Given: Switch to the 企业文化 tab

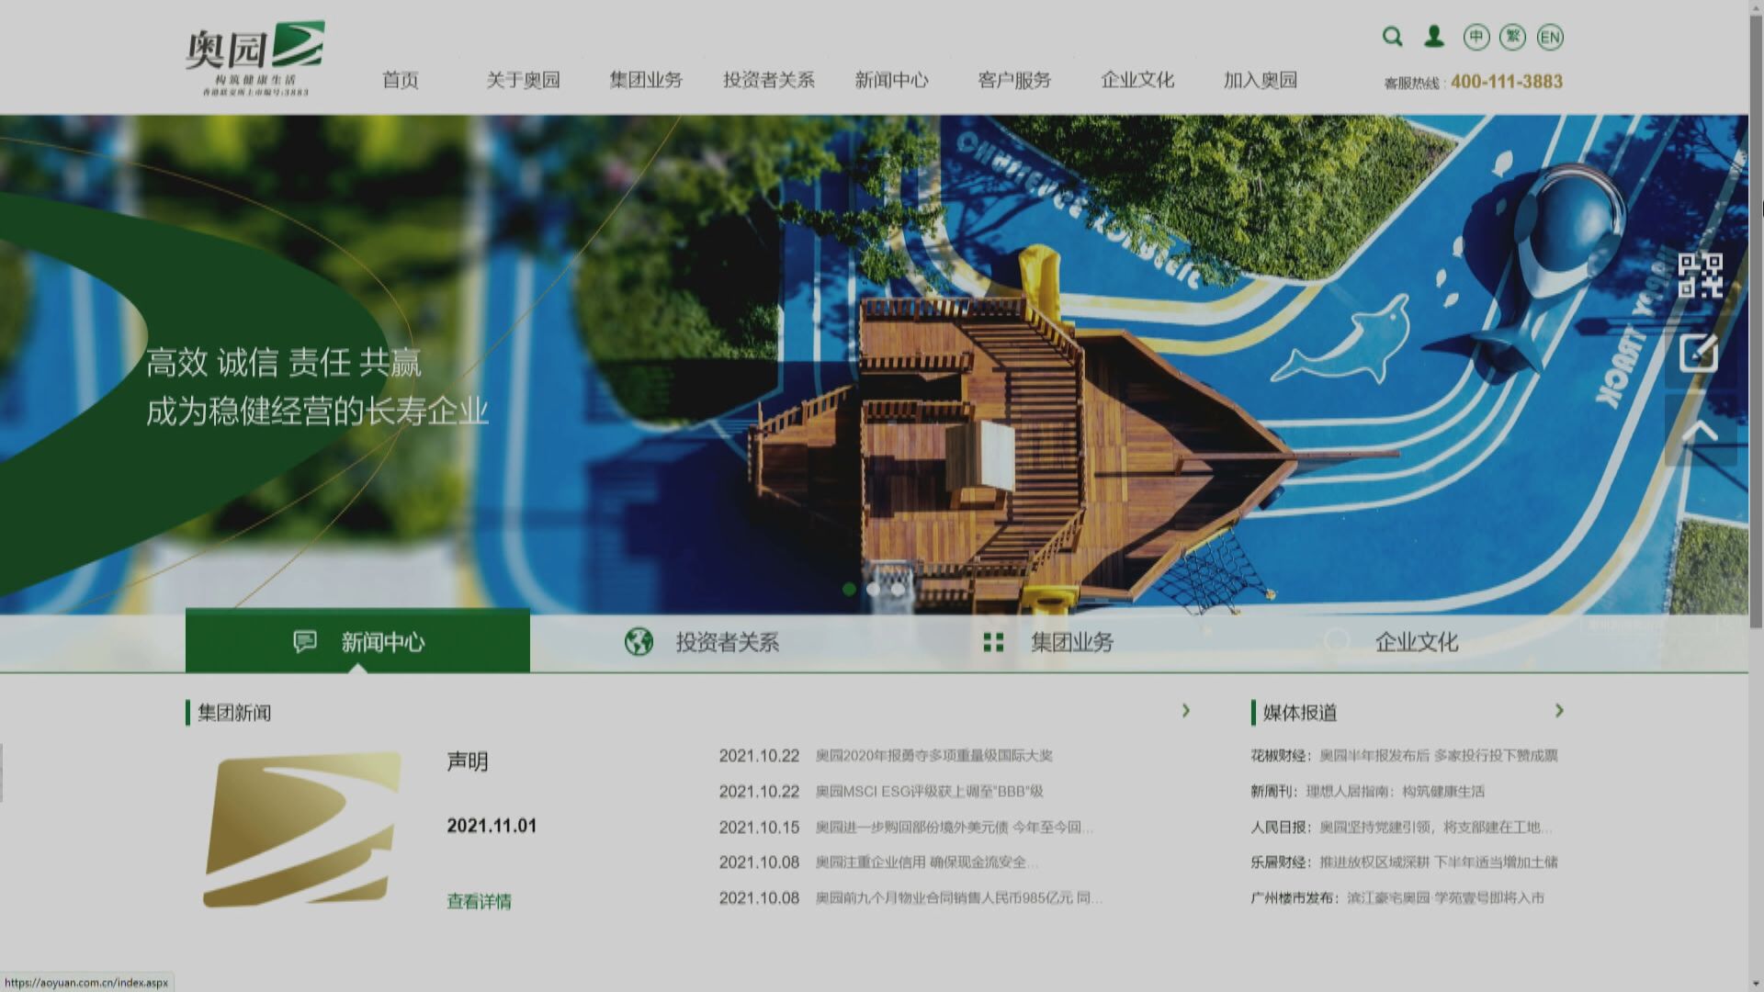Looking at the screenshot, I should coord(1418,642).
